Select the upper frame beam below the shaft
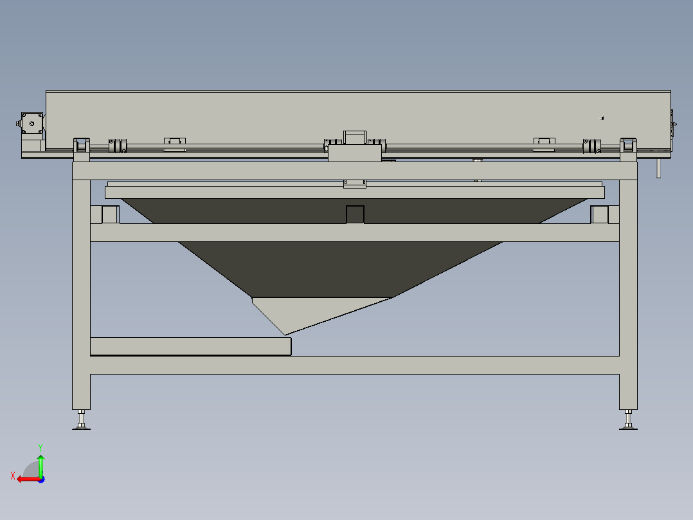 354,171
